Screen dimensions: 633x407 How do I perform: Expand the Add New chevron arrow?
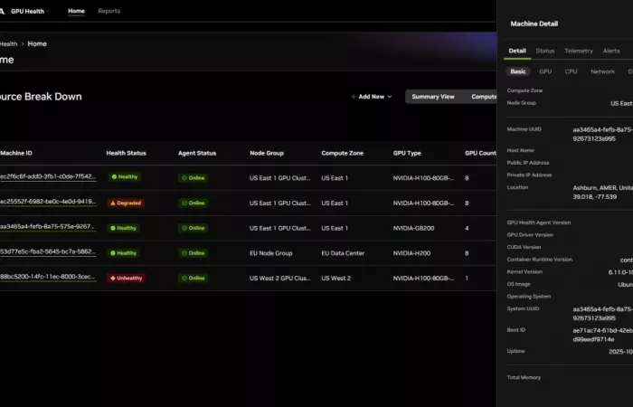(389, 97)
